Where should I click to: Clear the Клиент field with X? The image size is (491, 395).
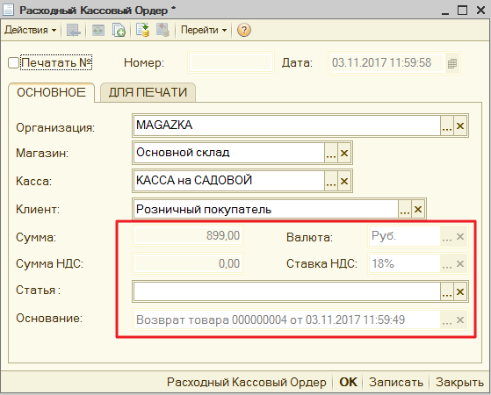418,209
